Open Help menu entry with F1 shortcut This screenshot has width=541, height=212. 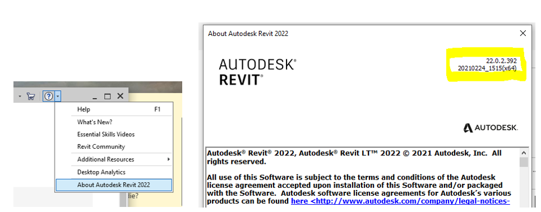pyautogui.click(x=114, y=109)
